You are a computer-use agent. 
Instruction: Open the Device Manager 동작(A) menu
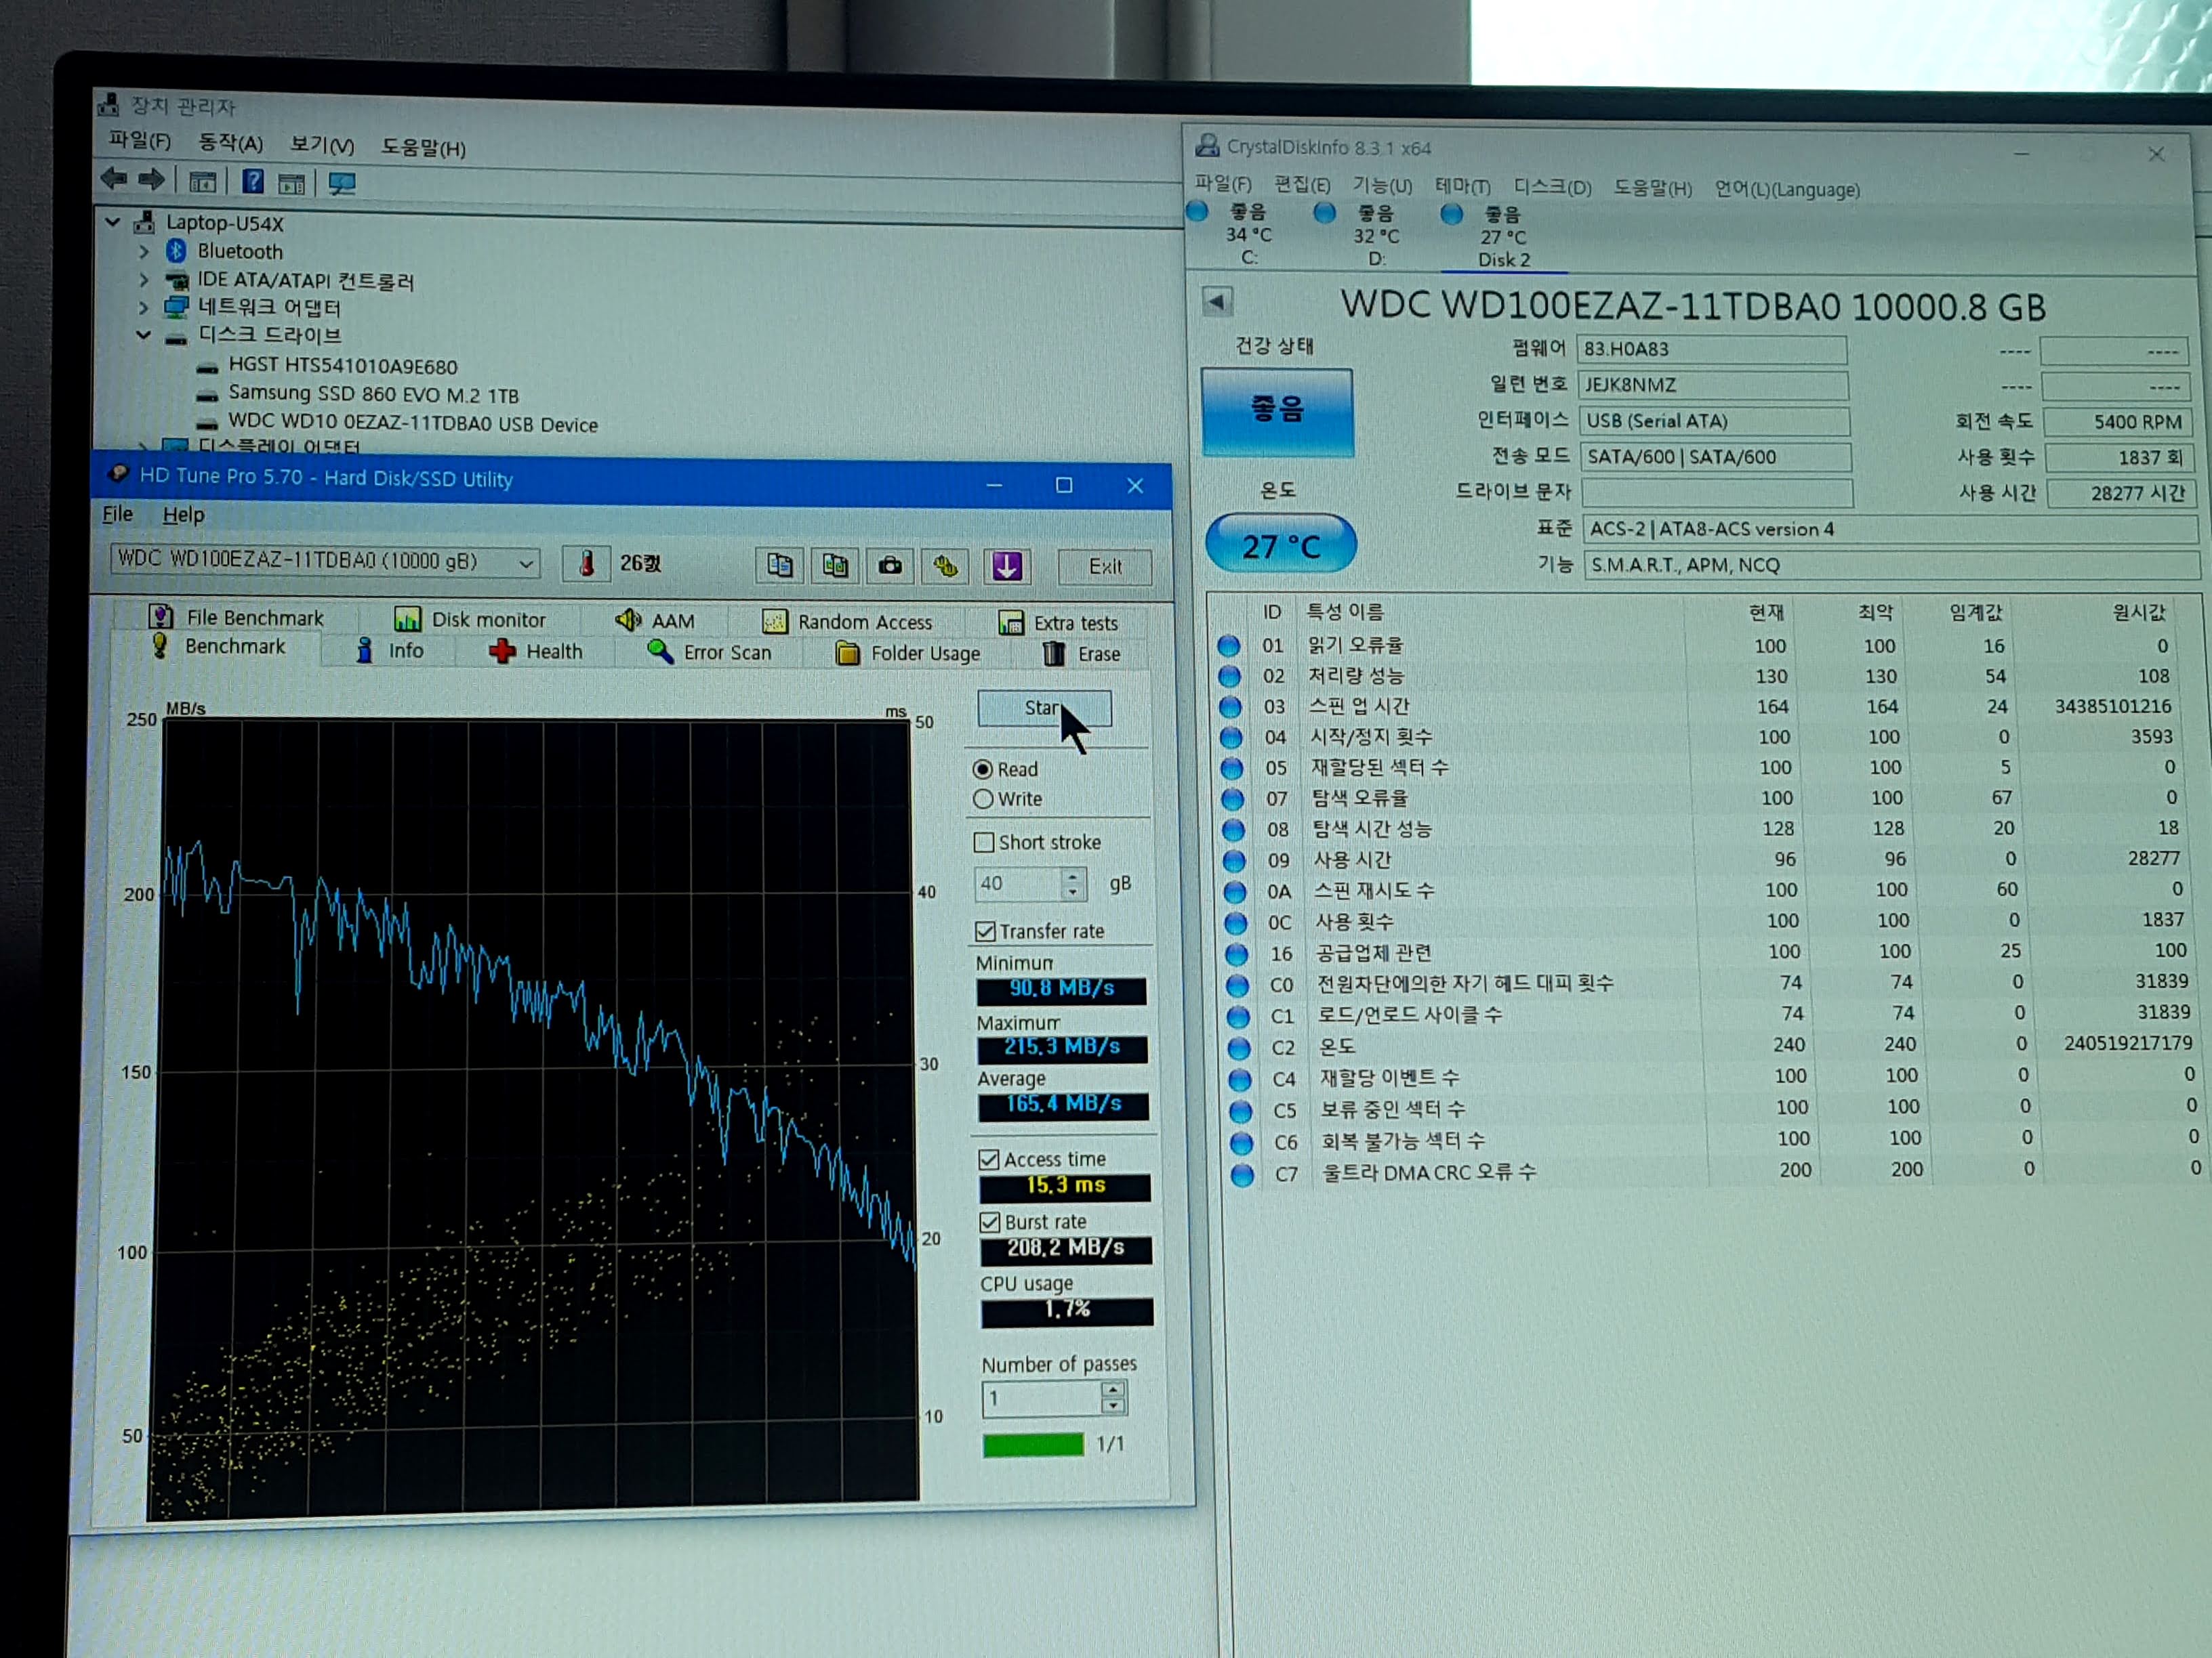pyautogui.click(x=230, y=142)
